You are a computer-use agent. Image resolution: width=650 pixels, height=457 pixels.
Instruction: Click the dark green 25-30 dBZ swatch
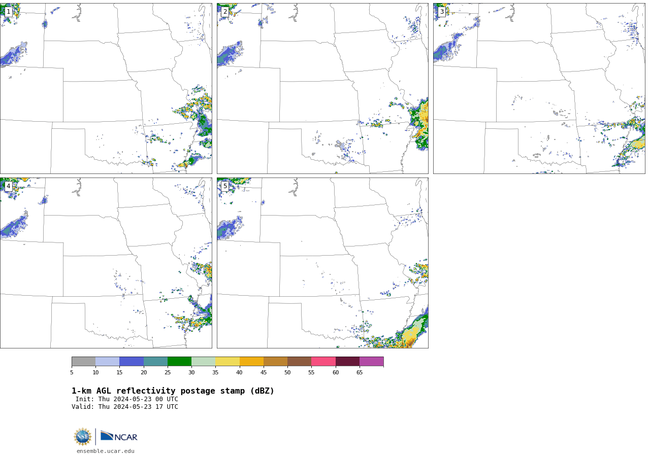tap(179, 362)
